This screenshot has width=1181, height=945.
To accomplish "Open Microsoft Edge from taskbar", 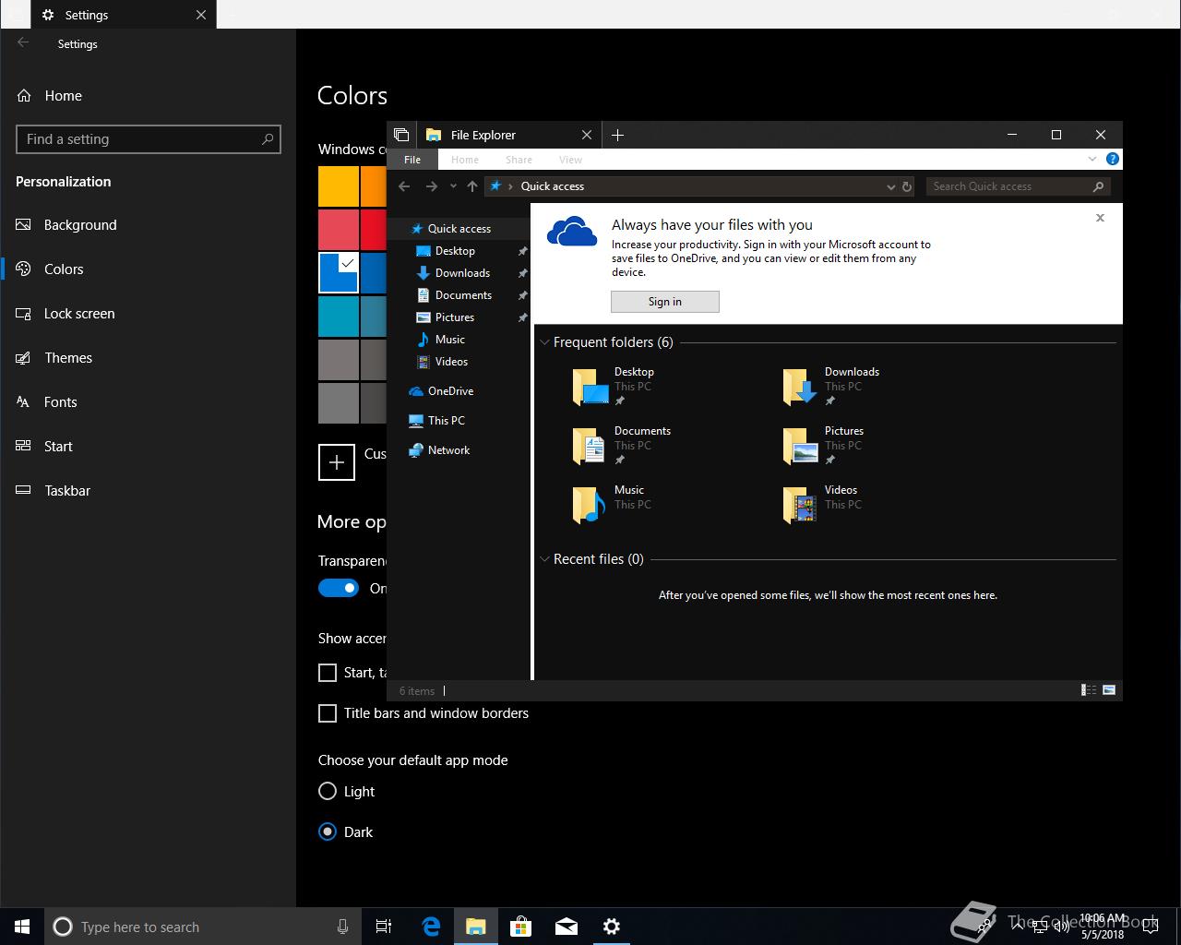I will tap(431, 927).
